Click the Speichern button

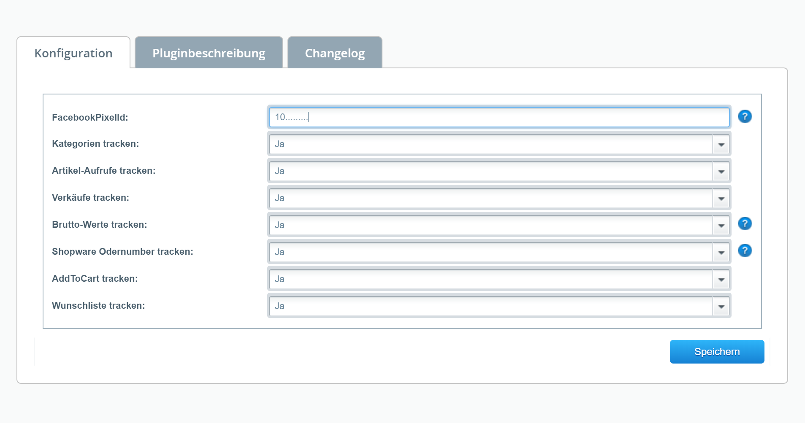click(x=717, y=352)
